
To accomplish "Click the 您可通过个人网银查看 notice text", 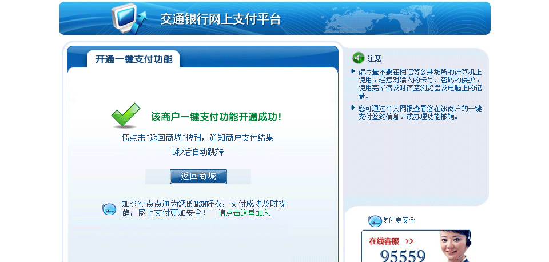I will pyautogui.click(x=420, y=113).
